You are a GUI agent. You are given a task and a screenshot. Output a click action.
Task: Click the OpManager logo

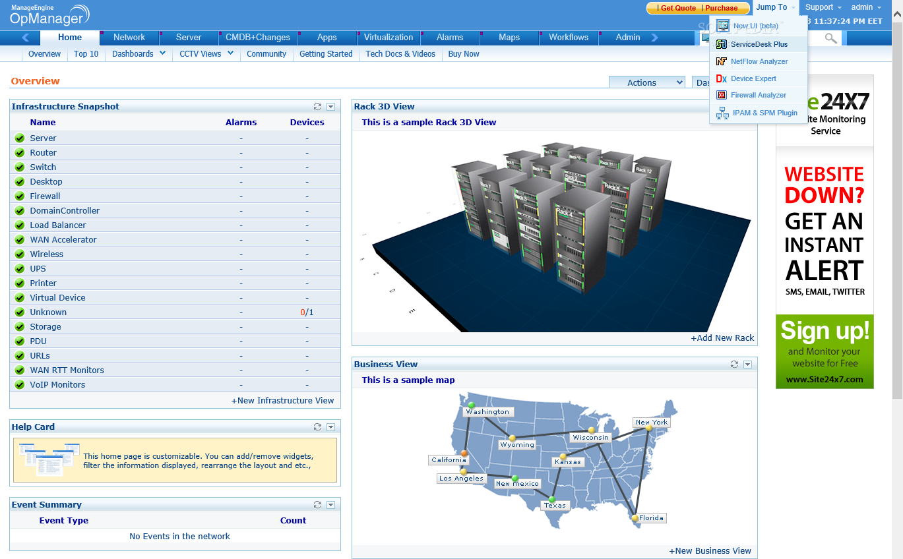(x=49, y=15)
